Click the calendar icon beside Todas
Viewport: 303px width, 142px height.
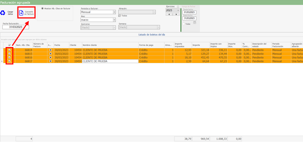(195, 23)
